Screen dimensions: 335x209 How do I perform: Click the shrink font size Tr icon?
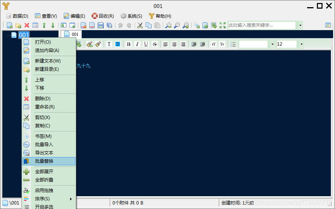[x=222, y=44]
